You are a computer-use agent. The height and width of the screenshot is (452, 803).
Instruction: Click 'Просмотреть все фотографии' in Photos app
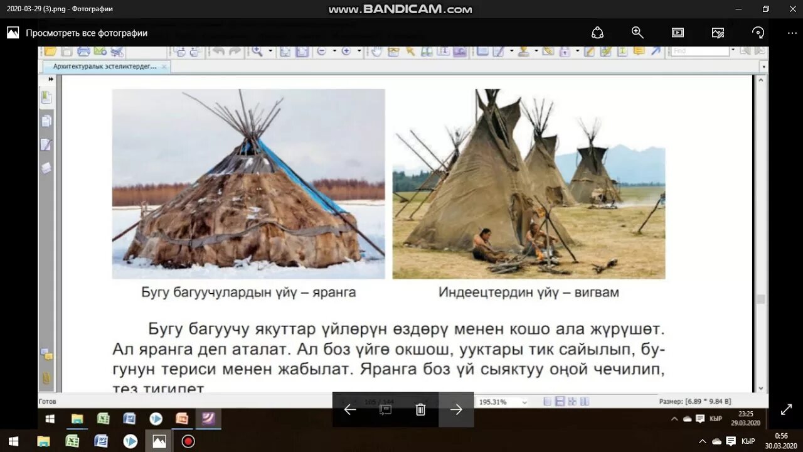click(87, 33)
